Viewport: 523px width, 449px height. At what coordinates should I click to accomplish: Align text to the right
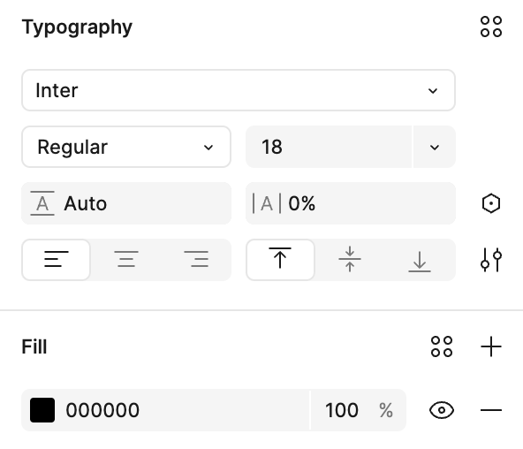196,260
